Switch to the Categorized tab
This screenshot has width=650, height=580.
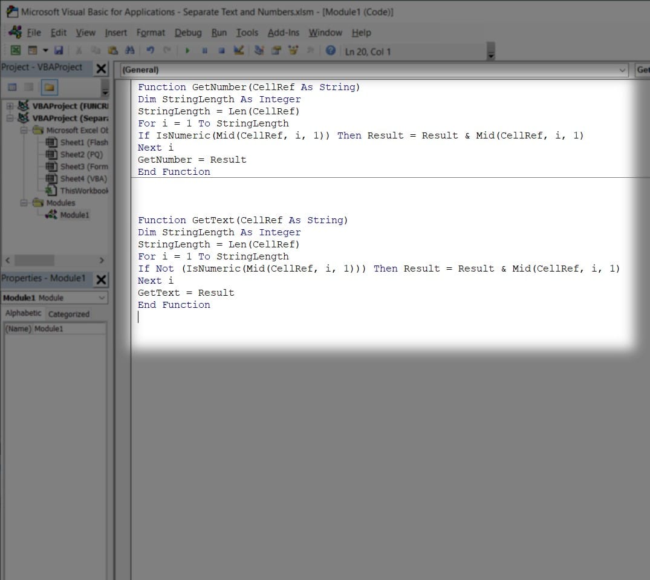pyautogui.click(x=69, y=314)
